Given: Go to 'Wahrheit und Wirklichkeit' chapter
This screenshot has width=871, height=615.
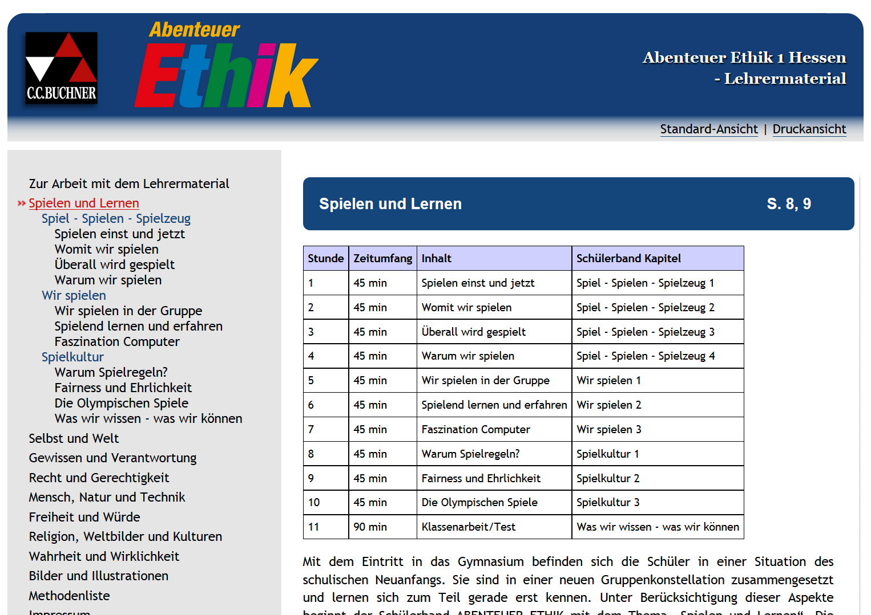Looking at the screenshot, I should click(104, 556).
